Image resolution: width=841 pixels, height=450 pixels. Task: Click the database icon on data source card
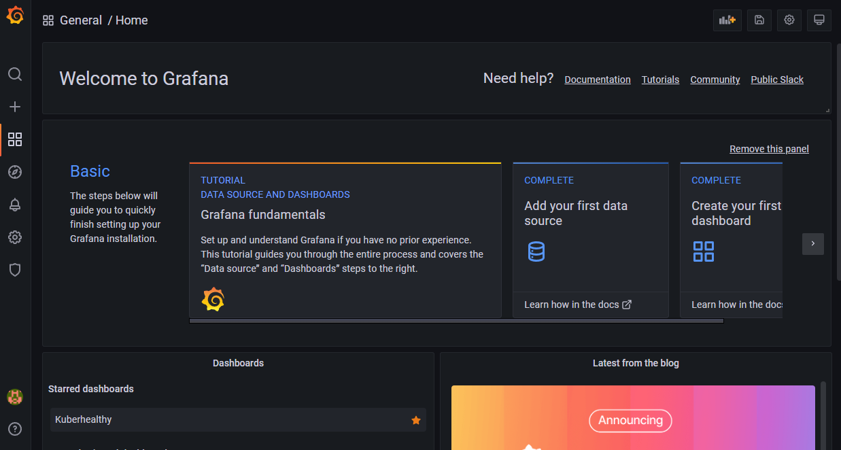coord(536,252)
